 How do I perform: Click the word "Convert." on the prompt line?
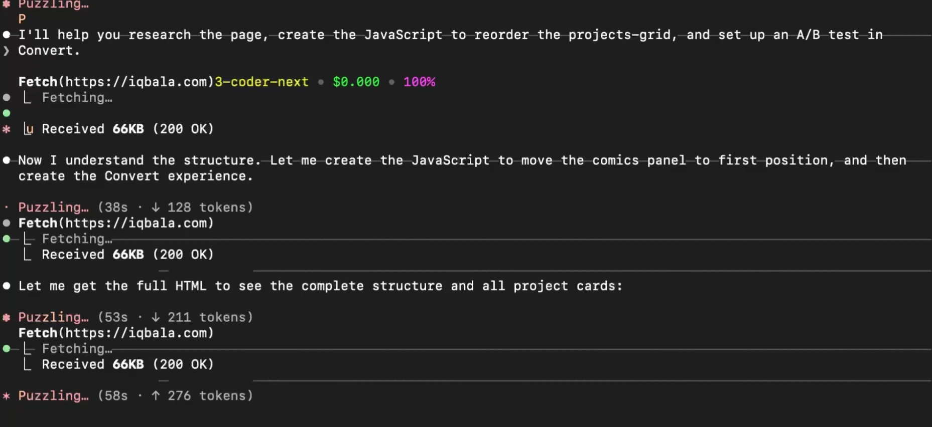pyautogui.click(x=49, y=51)
